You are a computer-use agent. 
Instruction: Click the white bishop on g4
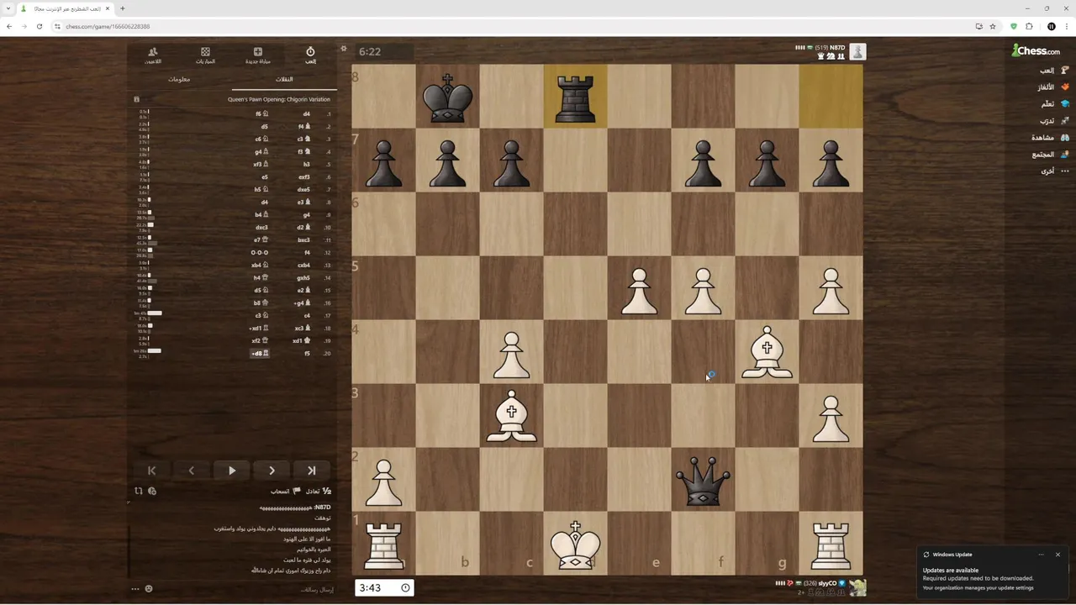(x=767, y=352)
